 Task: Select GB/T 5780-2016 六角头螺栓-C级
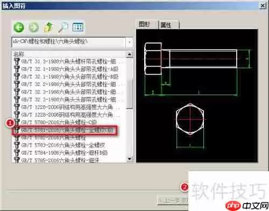tap(59, 122)
